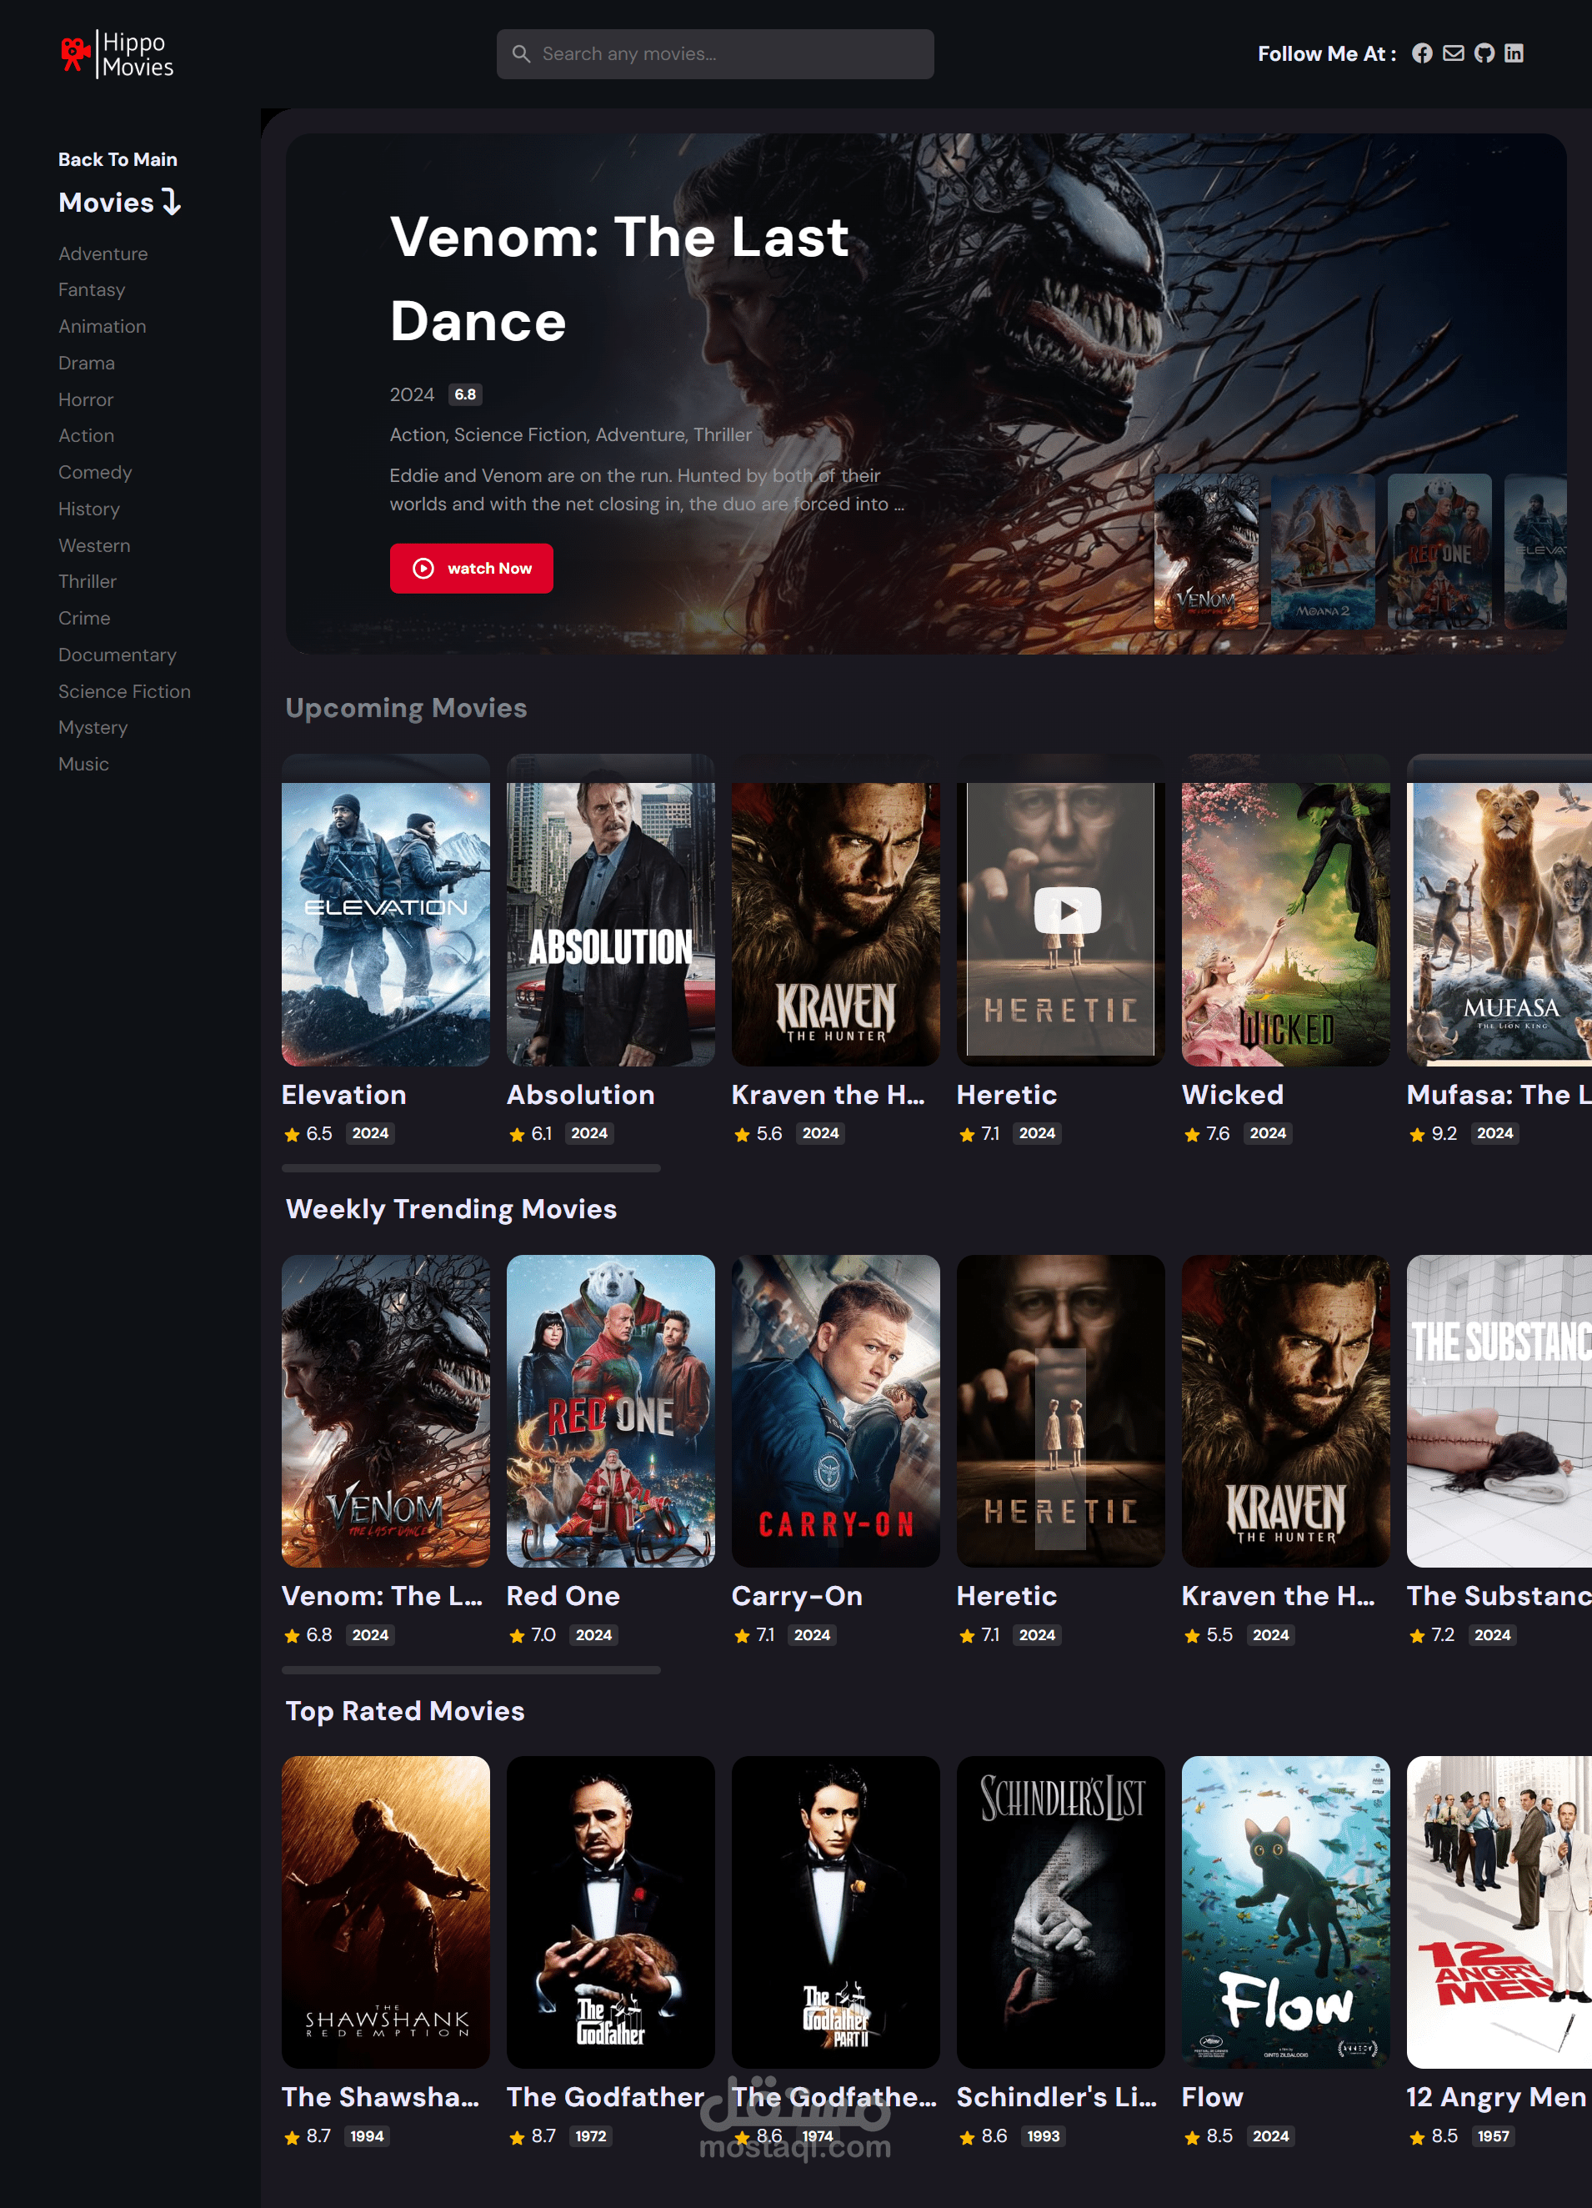Select the Animation genre
The height and width of the screenshot is (2208, 1592).
[103, 326]
